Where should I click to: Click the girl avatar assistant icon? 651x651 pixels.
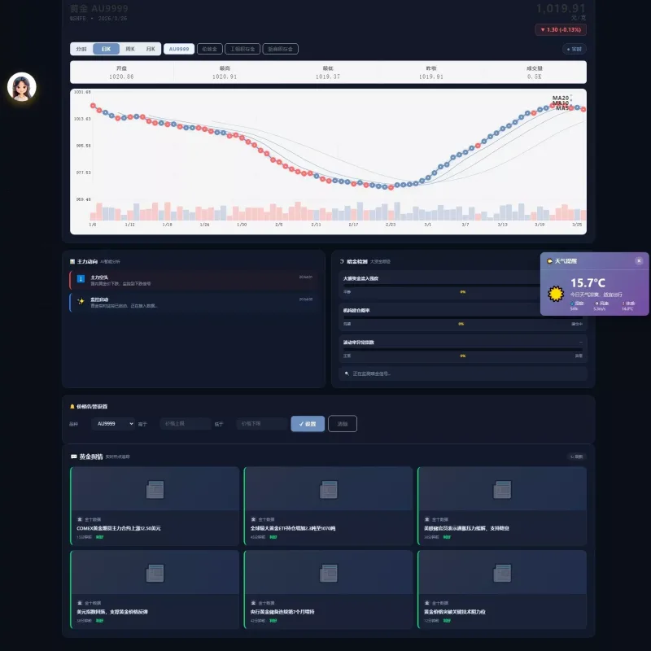pyautogui.click(x=22, y=87)
